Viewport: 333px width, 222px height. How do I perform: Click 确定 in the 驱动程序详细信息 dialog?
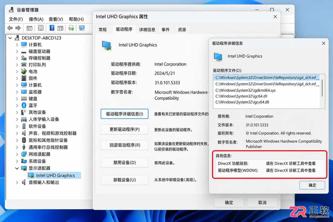coord(312,185)
